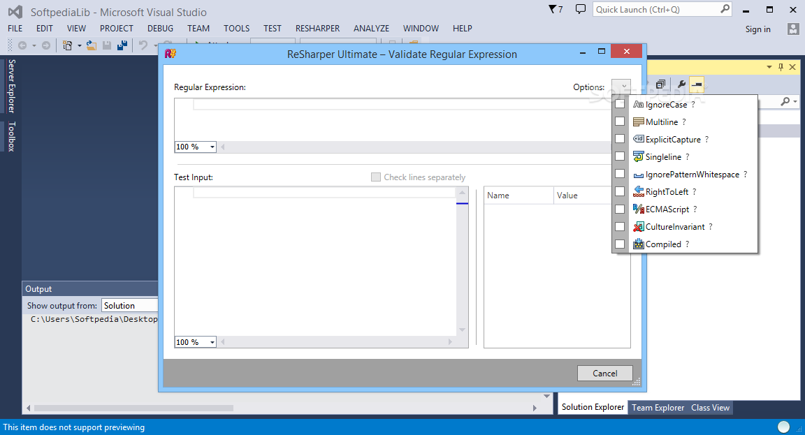Click the Visual Studio logo icon

(x=15, y=12)
